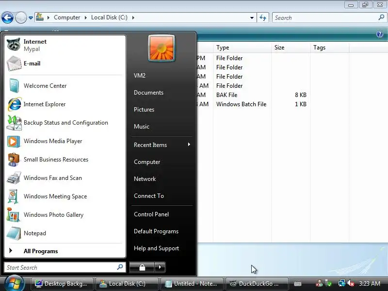Expand arrow after Computer in breadcrumb
The image size is (388, 291).
point(86,17)
